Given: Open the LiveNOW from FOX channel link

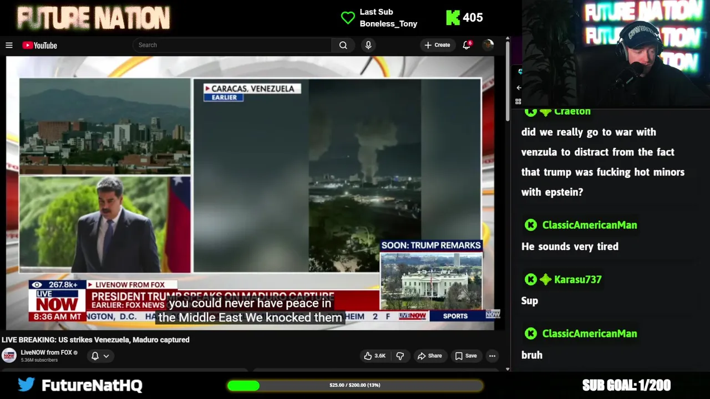Looking at the screenshot, I should [x=47, y=352].
